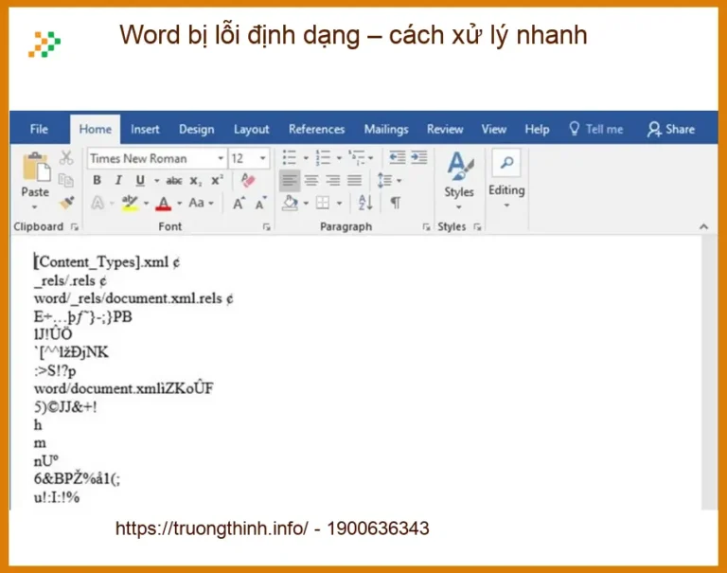Click the Numbering list icon

click(x=323, y=158)
